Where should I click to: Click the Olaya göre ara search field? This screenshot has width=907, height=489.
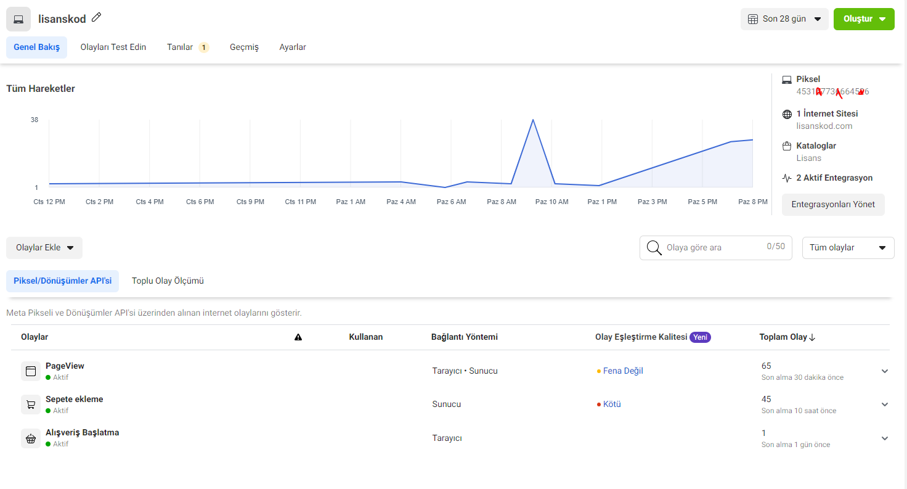pyautogui.click(x=715, y=248)
